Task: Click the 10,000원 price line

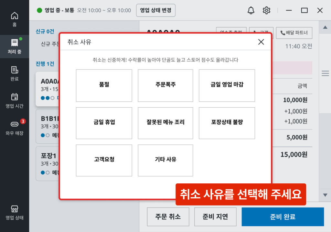Action: tap(295, 100)
